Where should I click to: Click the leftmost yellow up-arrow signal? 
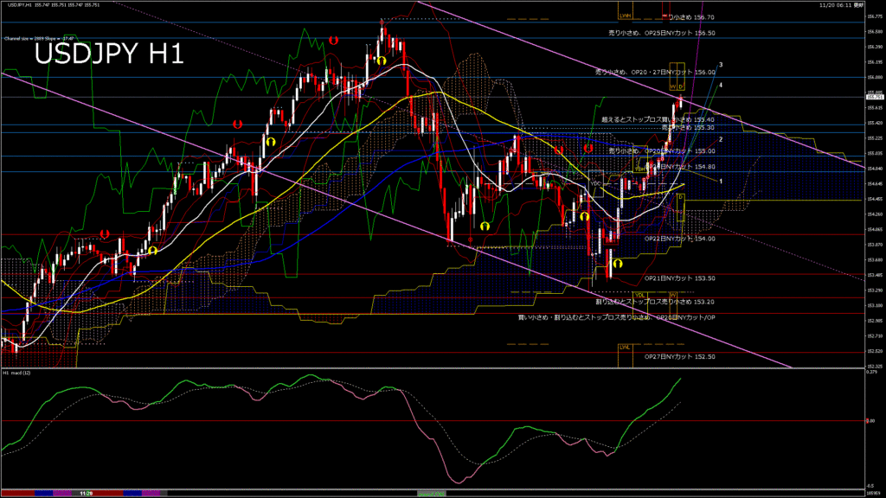(152, 250)
